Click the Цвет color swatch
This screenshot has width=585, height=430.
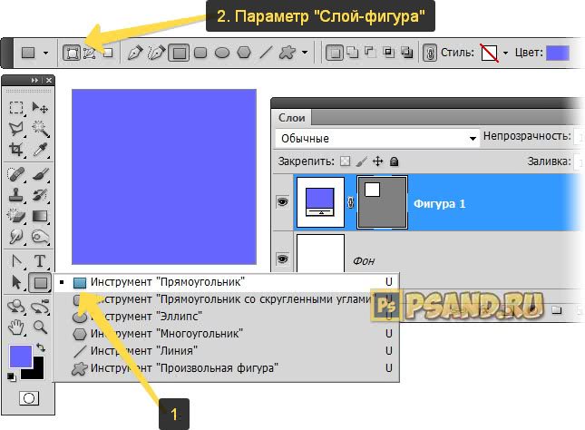557,53
